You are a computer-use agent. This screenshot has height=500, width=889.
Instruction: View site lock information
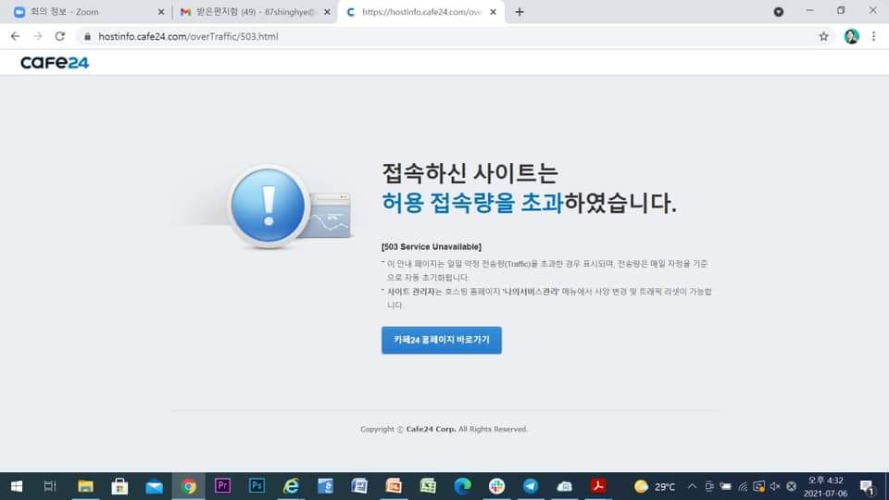pyautogui.click(x=87, y=36)
